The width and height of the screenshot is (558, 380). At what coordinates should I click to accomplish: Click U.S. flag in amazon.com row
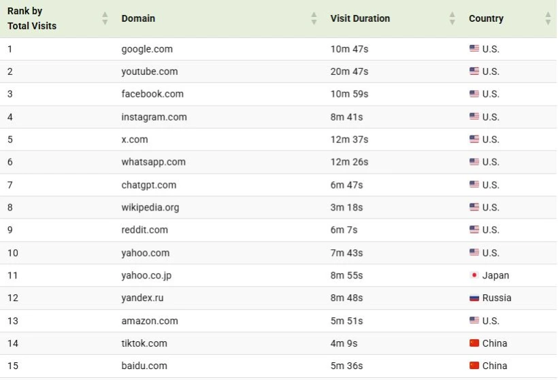tap(474, 321)
